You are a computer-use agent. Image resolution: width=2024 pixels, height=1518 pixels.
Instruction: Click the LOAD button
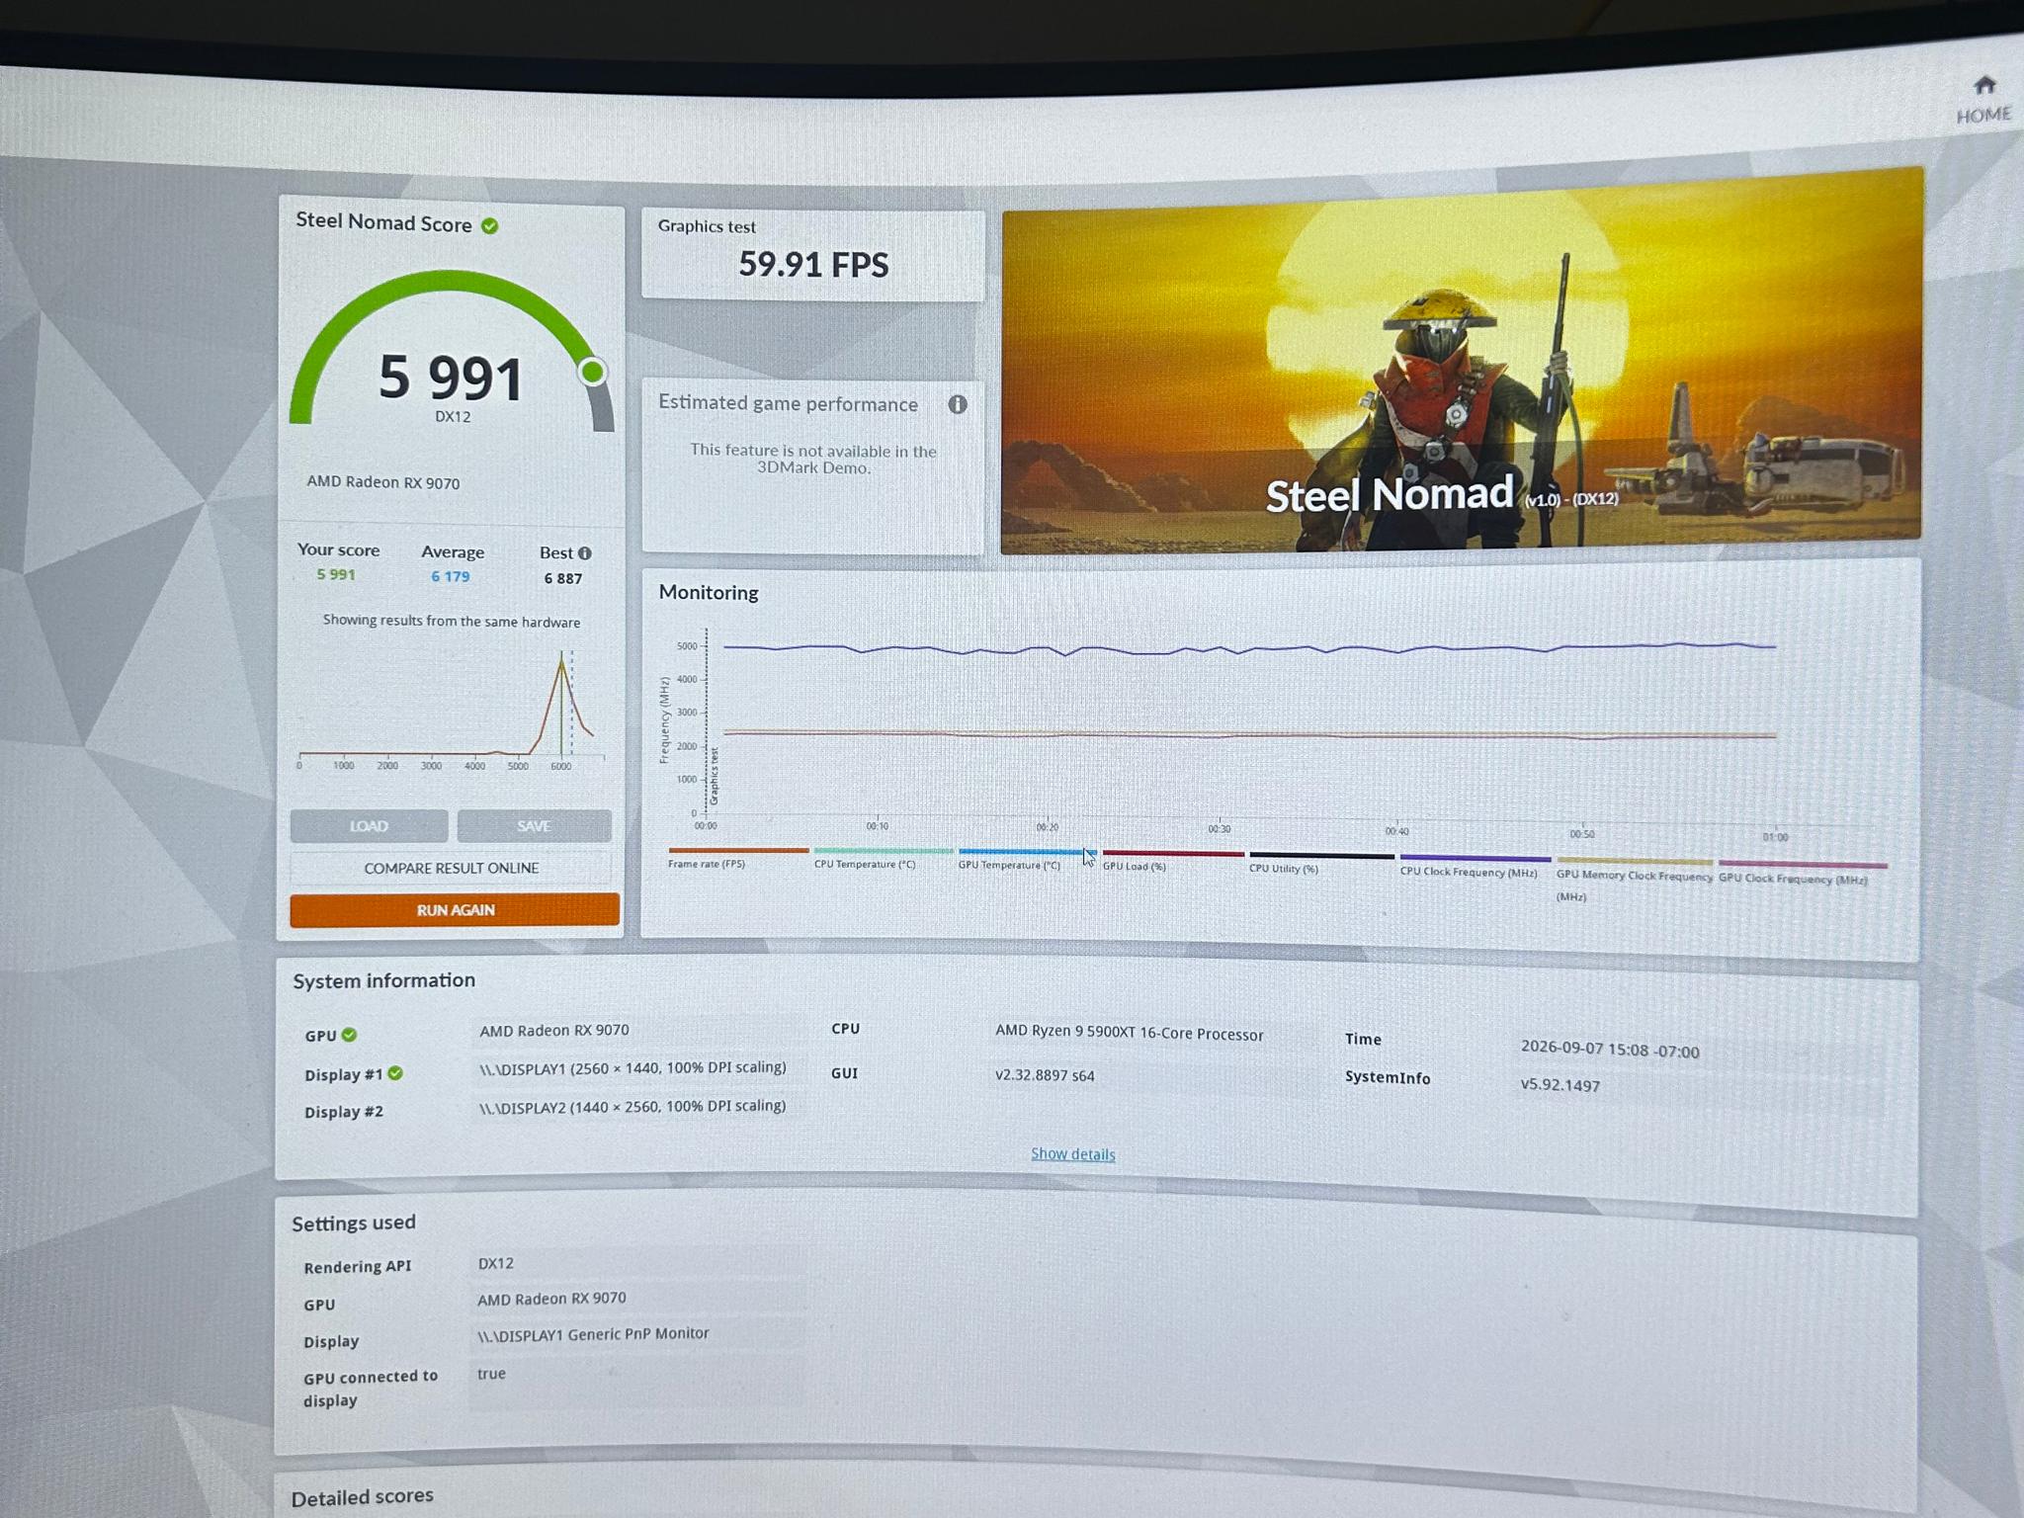369,826
